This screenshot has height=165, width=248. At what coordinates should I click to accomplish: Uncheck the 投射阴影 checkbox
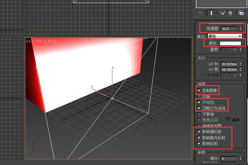click(x=199, y=90)
